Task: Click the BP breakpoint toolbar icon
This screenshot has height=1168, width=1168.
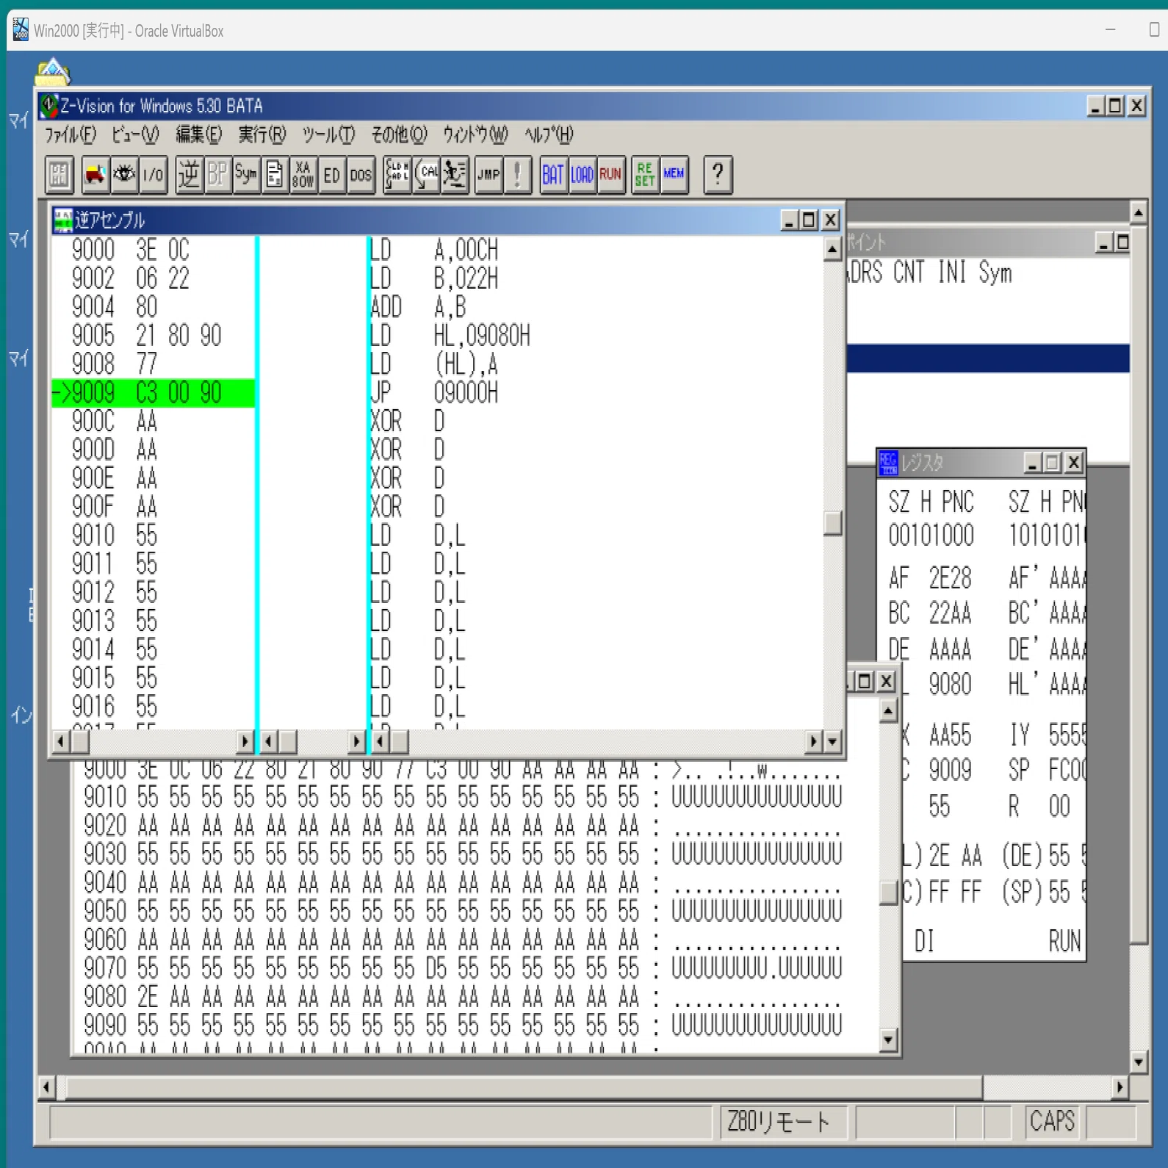Action: point(217,175)
